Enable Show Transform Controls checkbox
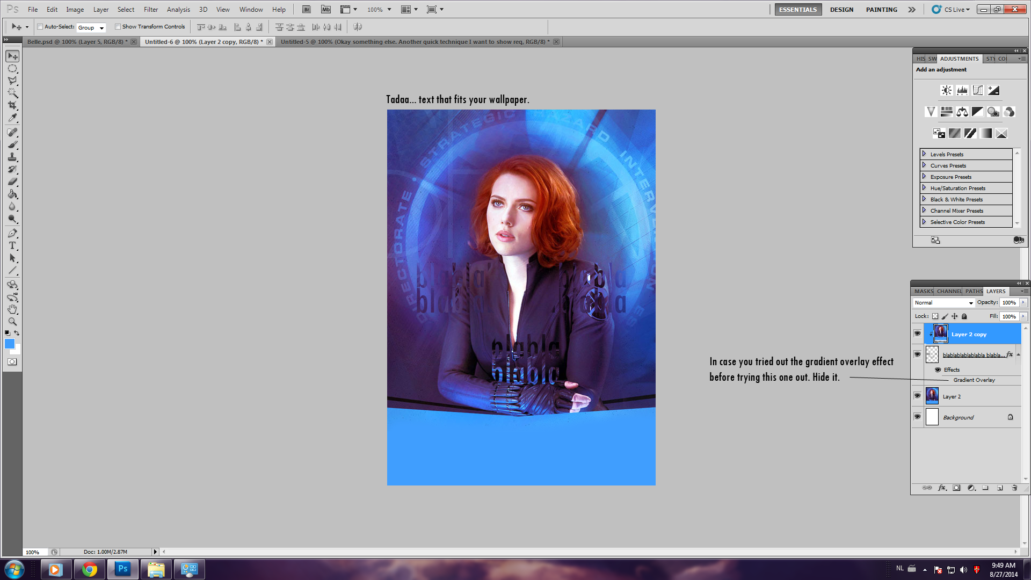This screenshot has width=1031, height=580. 118,26
